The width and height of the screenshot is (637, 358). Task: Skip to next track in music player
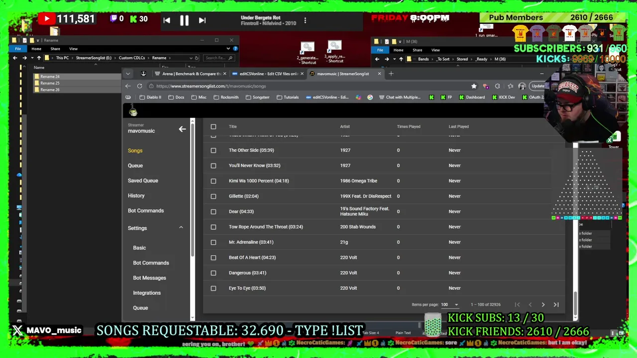coord(202,20)
